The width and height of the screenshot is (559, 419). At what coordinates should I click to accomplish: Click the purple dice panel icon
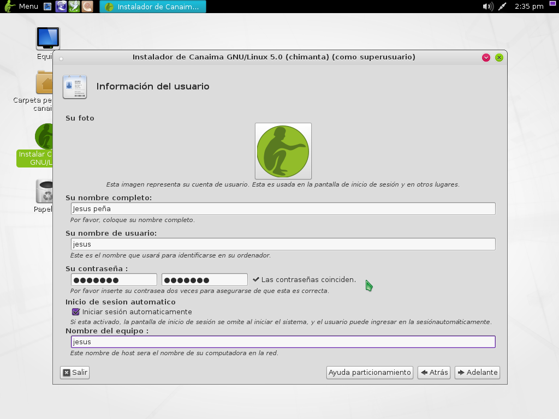(61, 7)
